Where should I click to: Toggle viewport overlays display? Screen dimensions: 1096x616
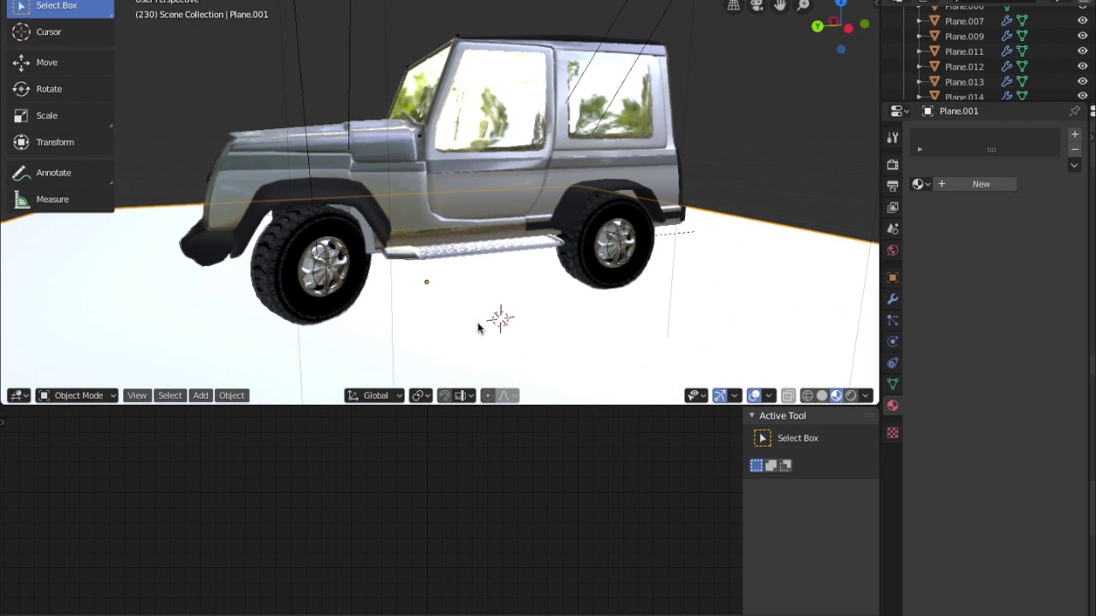pos(753,395)
